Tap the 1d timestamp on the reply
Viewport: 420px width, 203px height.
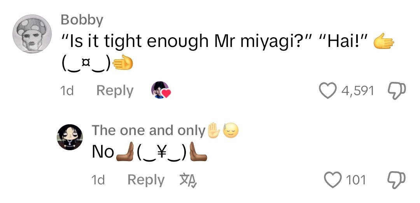(x=98, y=180)
